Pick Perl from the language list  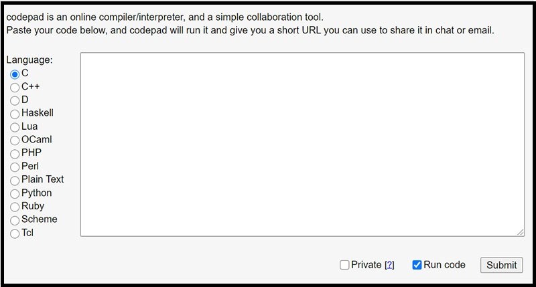[15, 167]
